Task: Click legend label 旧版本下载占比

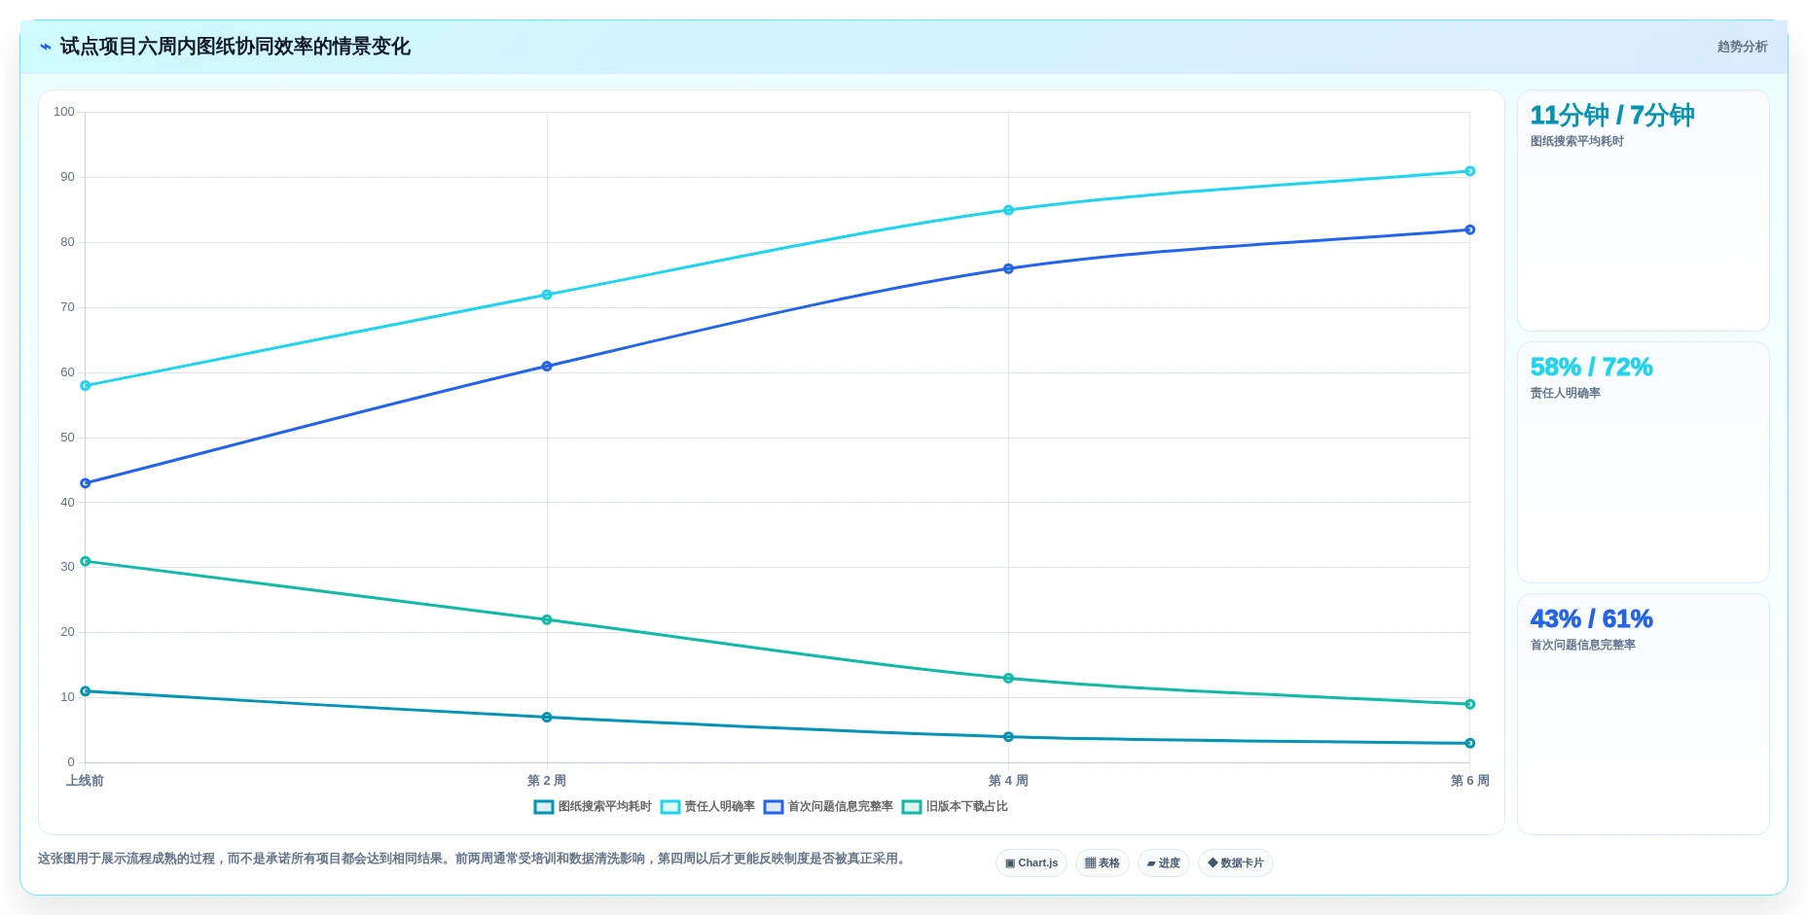Action: [x=967, y=807]
